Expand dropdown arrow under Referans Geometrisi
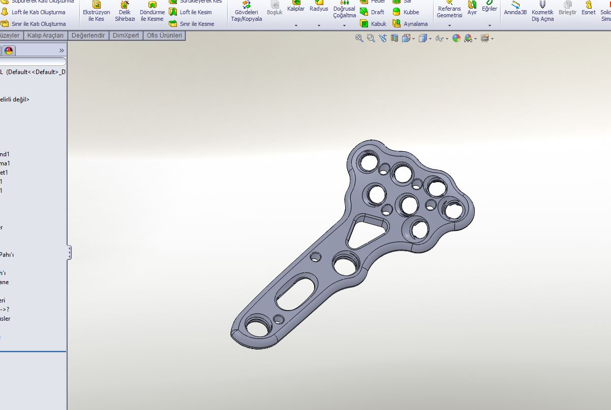Image resolution: width=611 pixels, height=410 pixels. tap(450, 25)
